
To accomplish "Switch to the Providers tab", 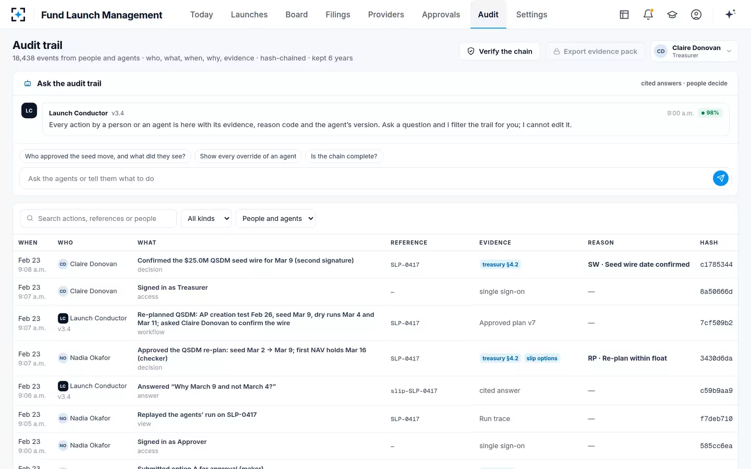I will click(386, 15).
